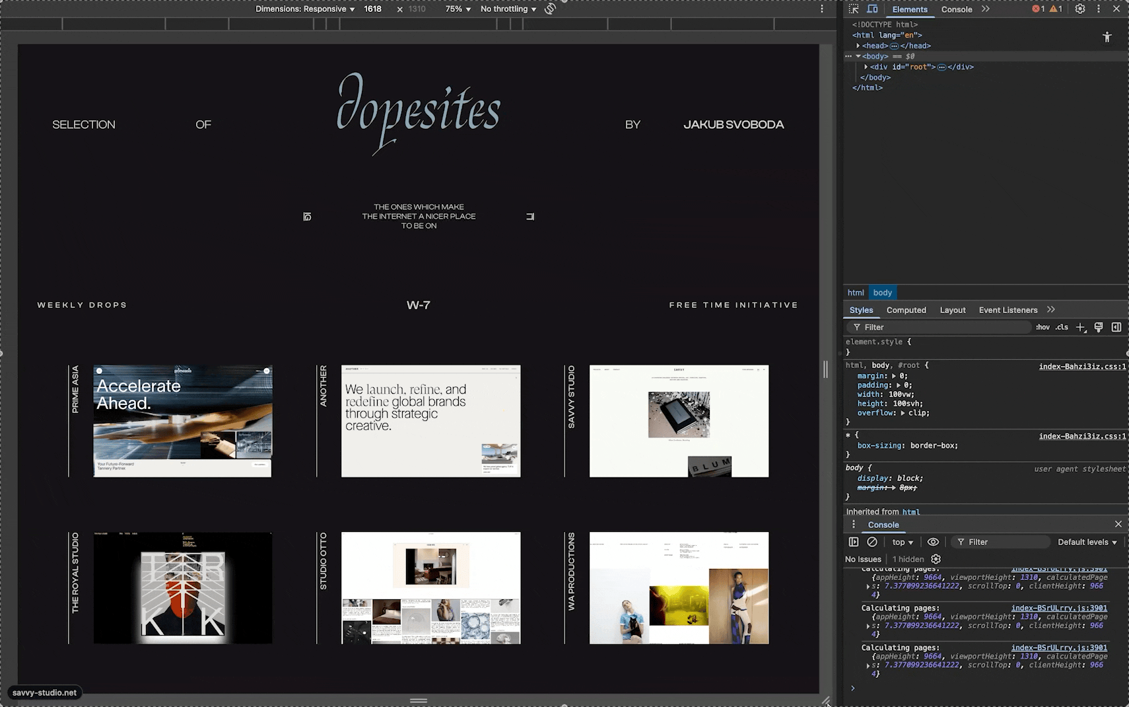Expand the div id root node
Image resolution: width=1129 pixels, height=707 pixels.
pos(866,67)
